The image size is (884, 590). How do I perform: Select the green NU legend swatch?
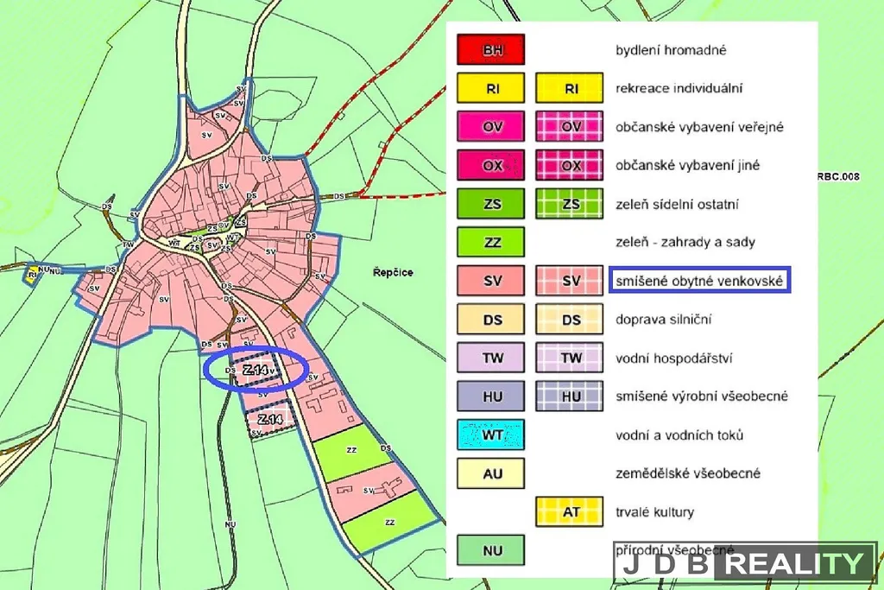click(x=492, y=549)
